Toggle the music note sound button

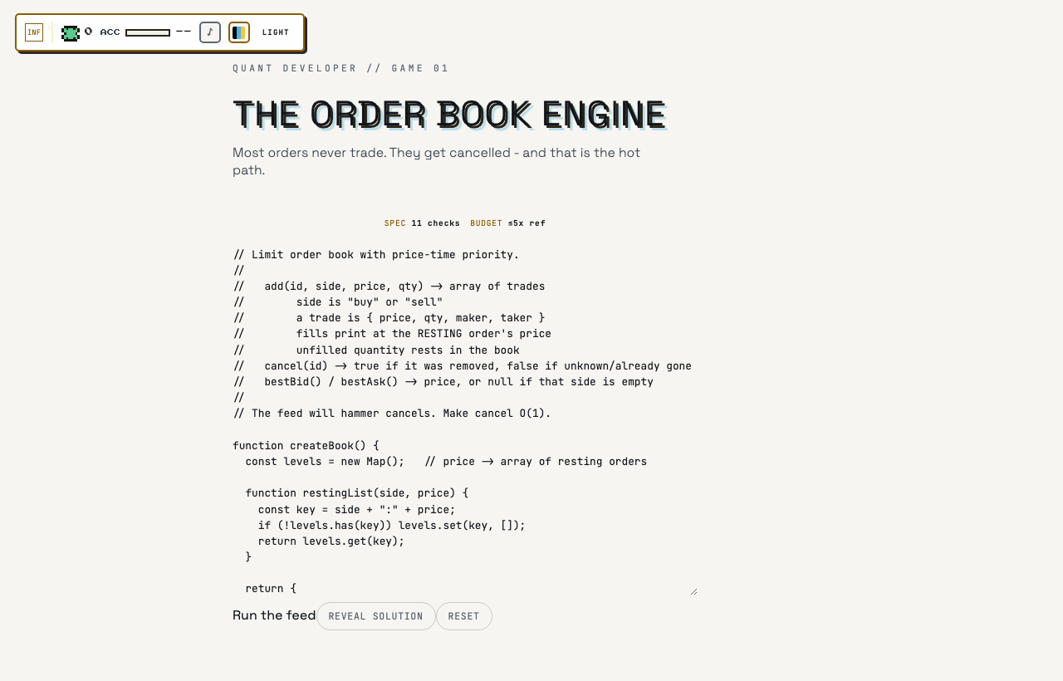click(210, 32)
